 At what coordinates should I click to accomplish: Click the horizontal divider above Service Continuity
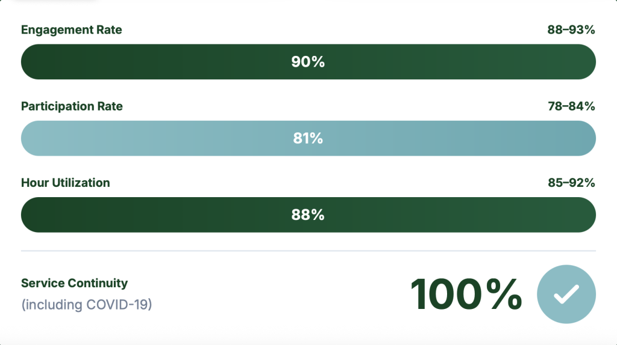tap(308, 251)
